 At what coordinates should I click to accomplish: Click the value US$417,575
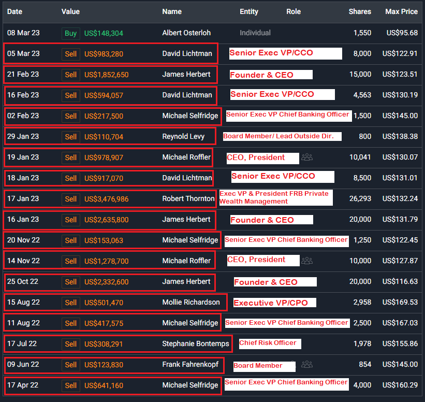(x=104, y=323)
